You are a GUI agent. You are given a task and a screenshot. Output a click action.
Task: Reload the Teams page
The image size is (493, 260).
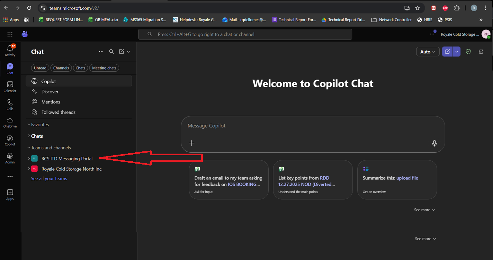pos(29,8)
